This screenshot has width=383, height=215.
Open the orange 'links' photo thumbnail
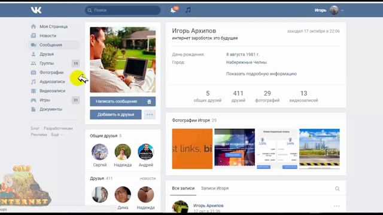(x=192, y=149)
